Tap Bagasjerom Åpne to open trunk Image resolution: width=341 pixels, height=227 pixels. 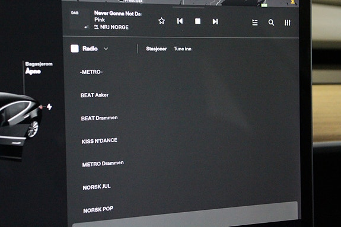(39, 68)
